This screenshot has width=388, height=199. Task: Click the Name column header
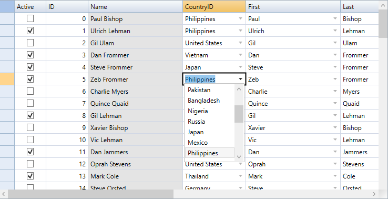coord(135,6)
